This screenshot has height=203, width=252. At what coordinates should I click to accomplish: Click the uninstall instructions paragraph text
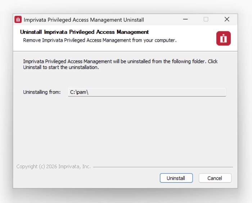coord(120,61)
